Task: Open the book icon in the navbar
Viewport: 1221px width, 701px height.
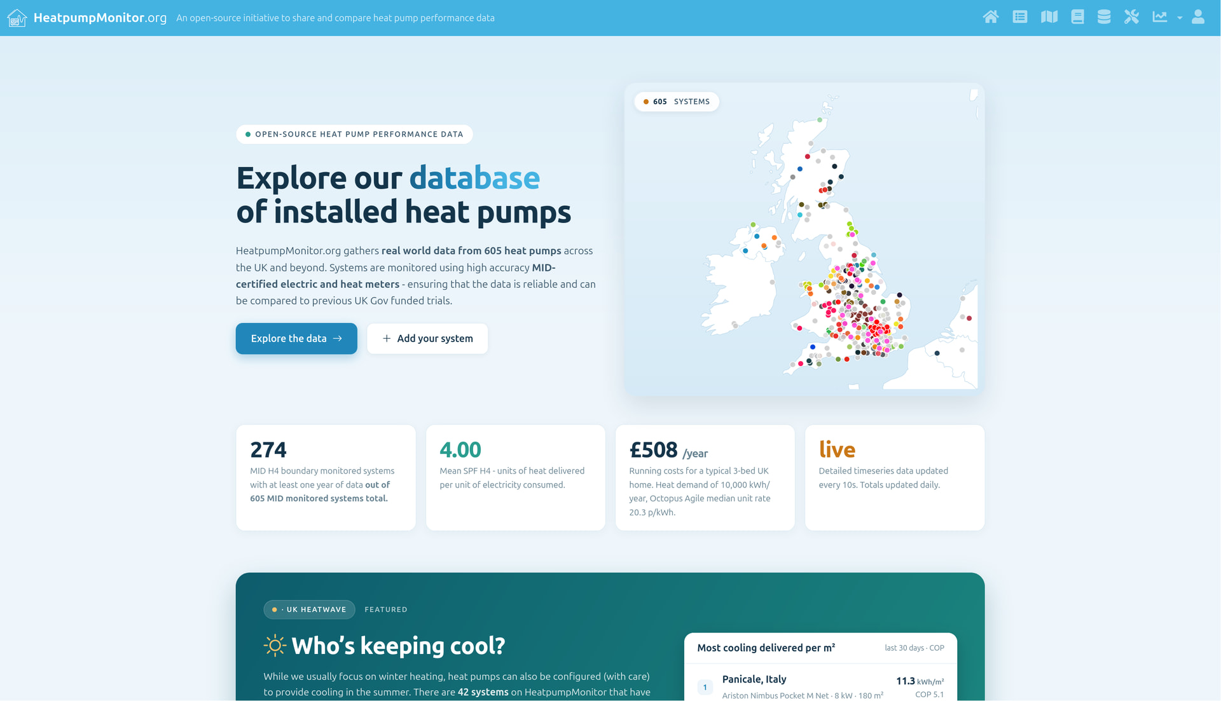Action: tap(1077, 17)
